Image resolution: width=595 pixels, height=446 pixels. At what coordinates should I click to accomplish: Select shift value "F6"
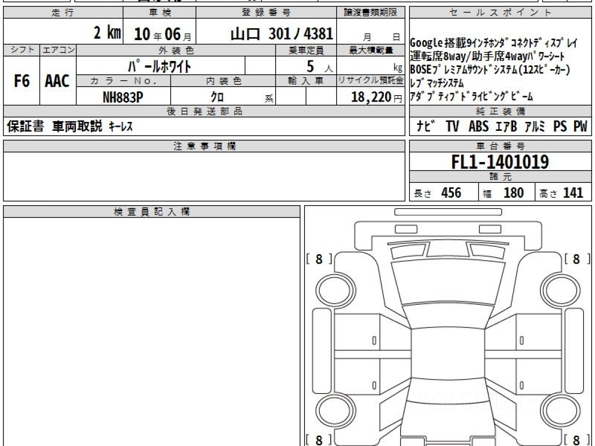(x=21, y=81)
